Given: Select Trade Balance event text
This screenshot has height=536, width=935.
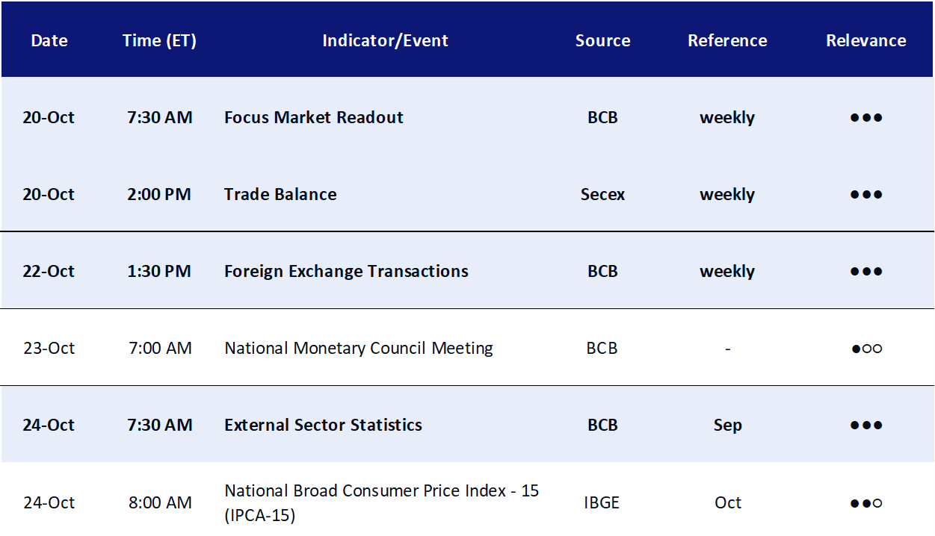Looking at the screenshot, I should 280,194.
